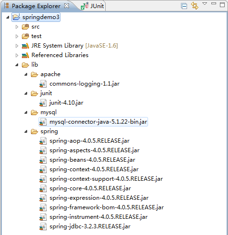Click the junit-4.10.jar file icon
This screenshot has height=235, width=228.
coord(43,103)
